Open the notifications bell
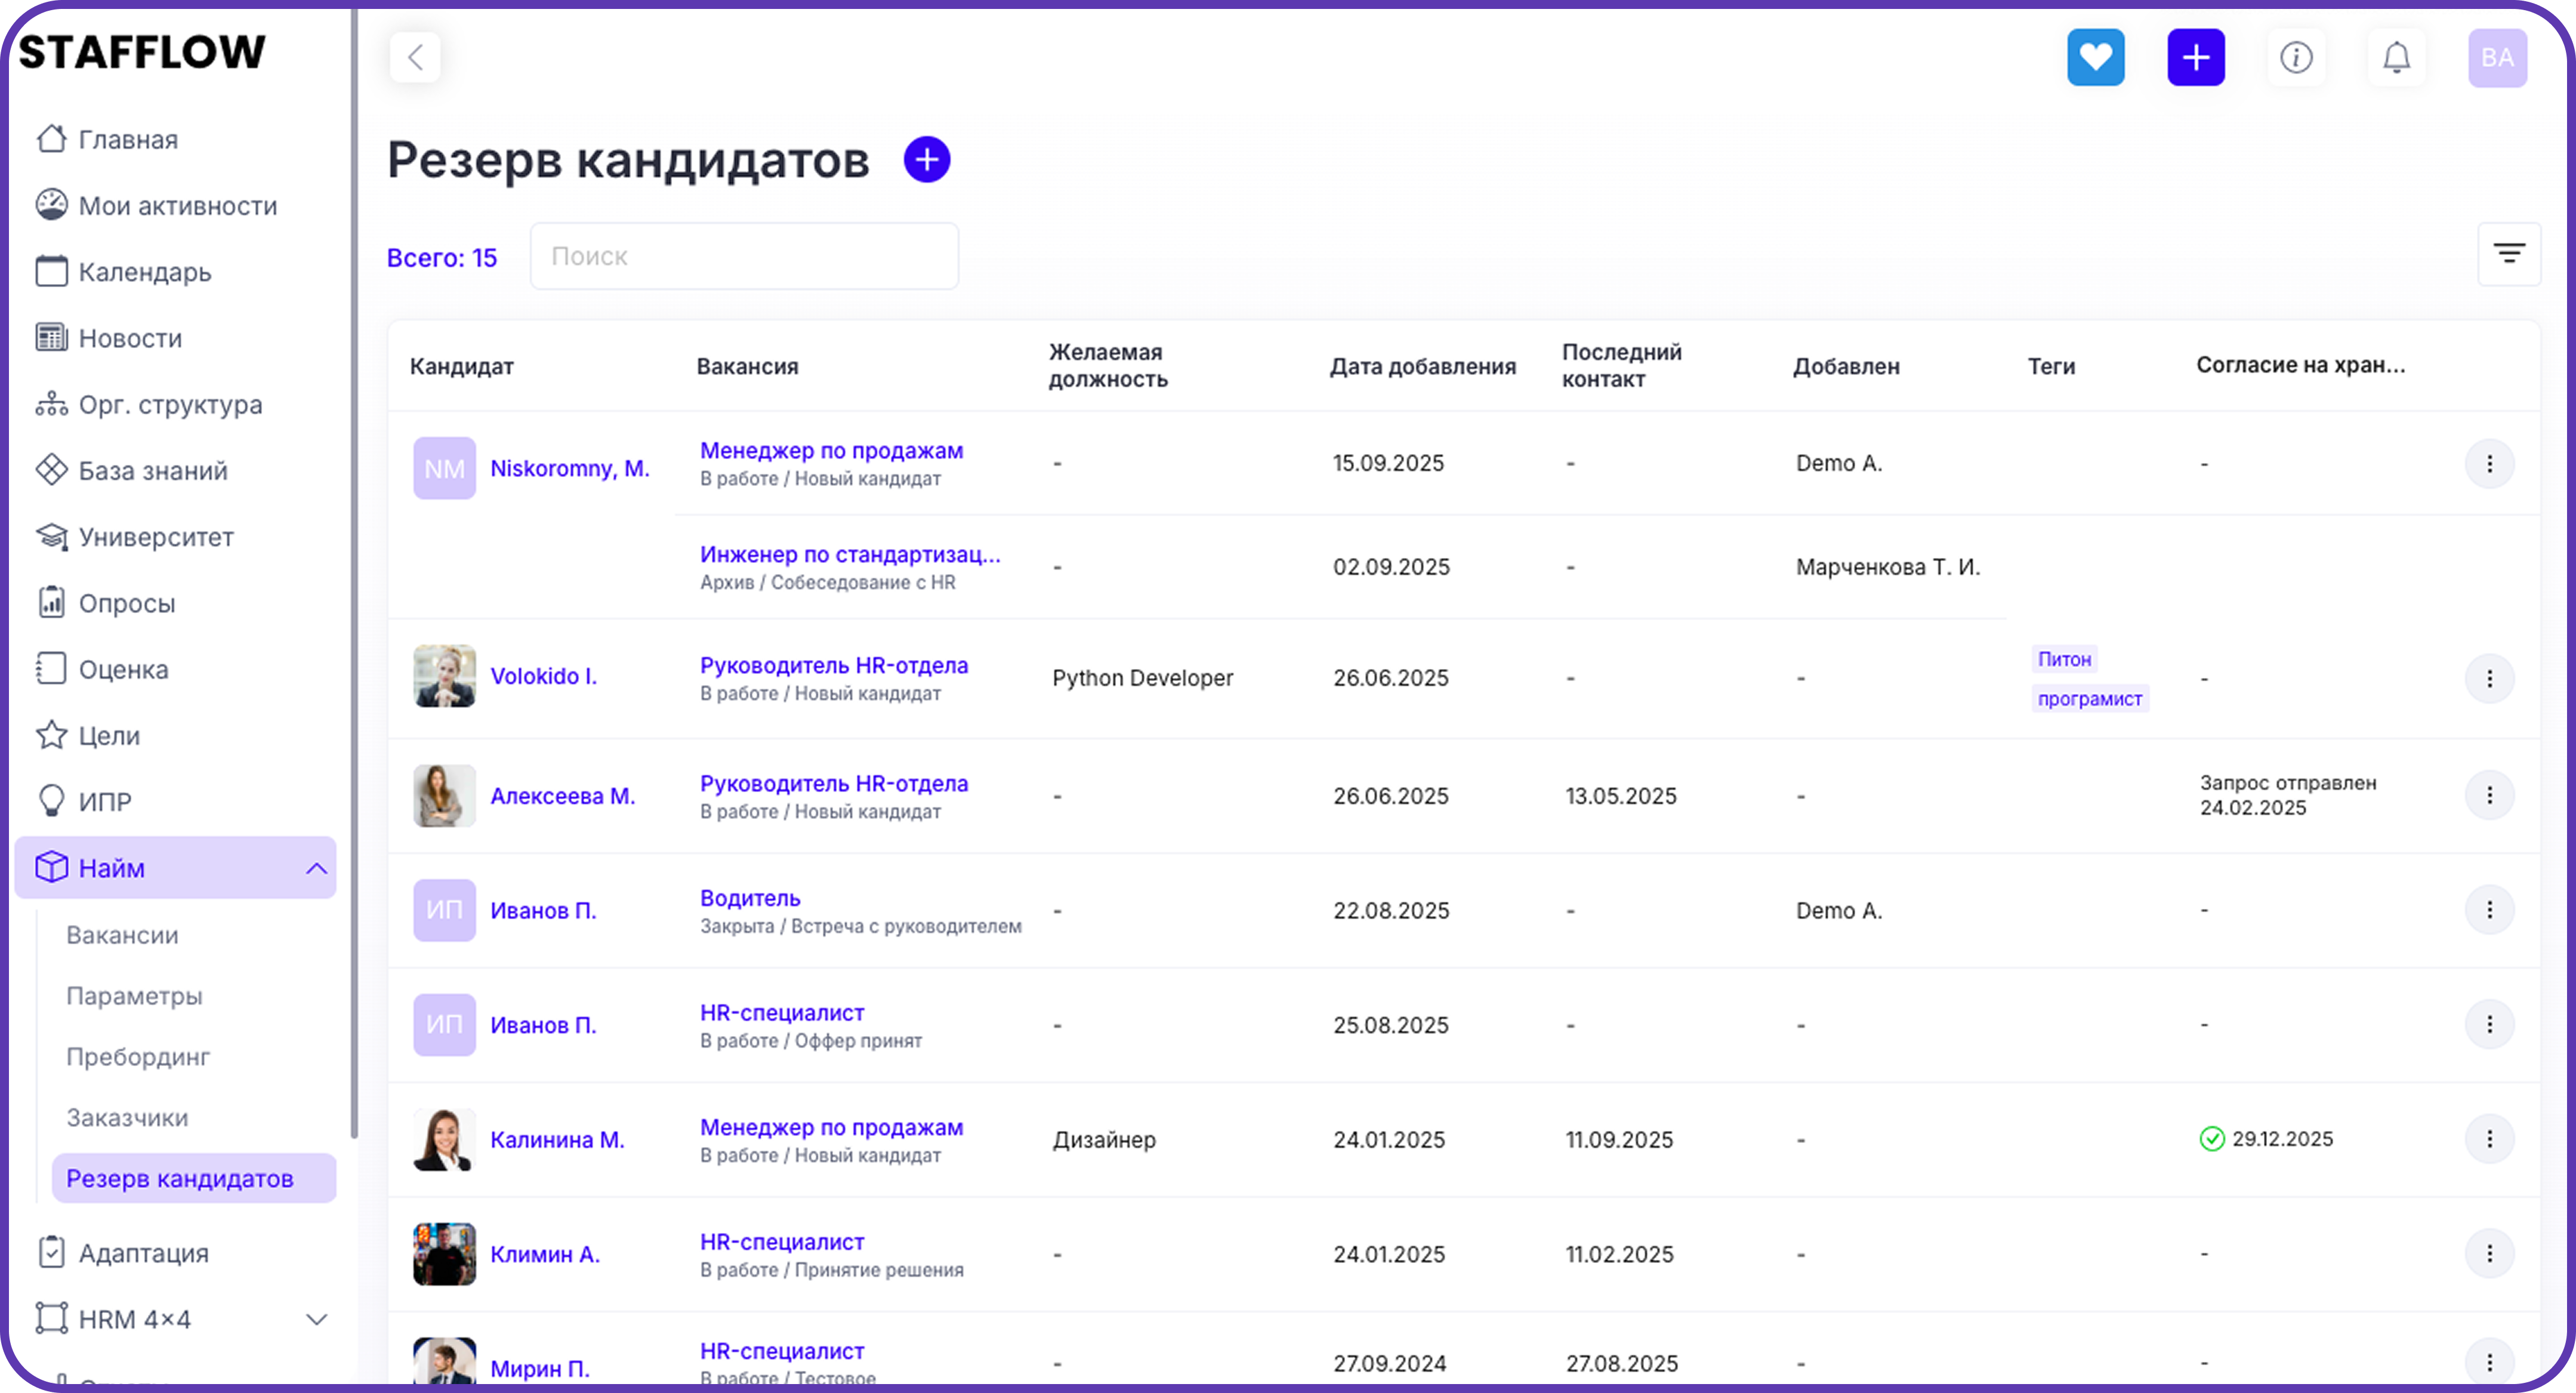Viewport: 2576px width, 1393px height. [2396, 57]
